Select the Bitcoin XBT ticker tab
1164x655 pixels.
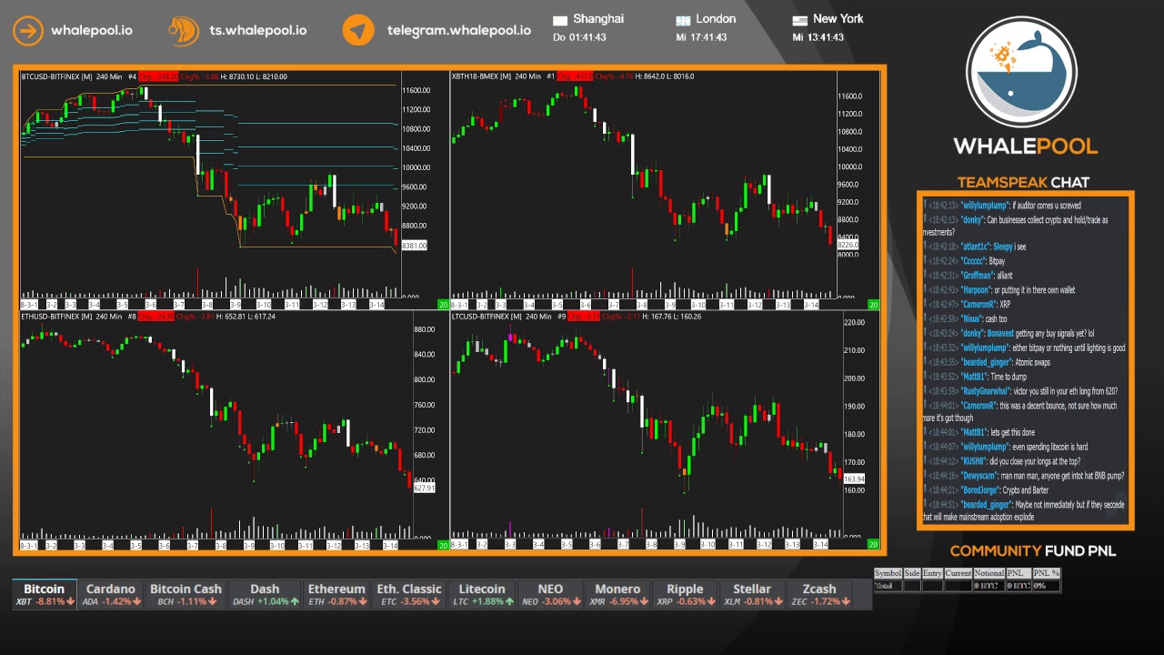point(45,595)
